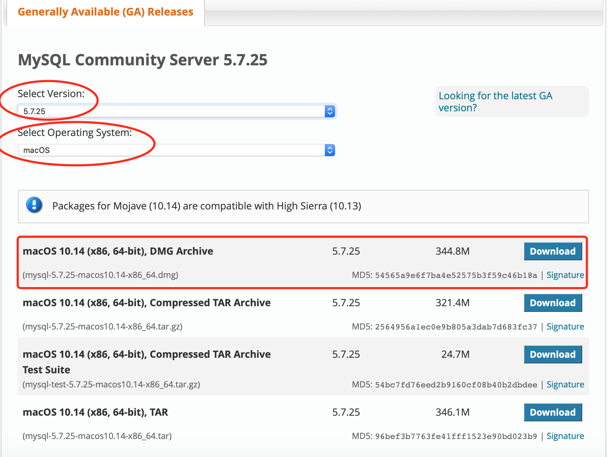Viewport: 608px width, 457px height.
Task: Open Signature link for the Test Suite package
Action: [x=565, y=385]
